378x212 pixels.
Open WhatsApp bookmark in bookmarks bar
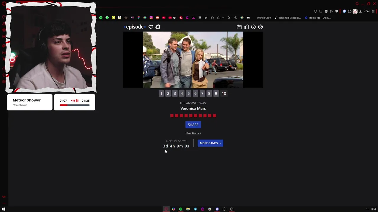pyautogui.click(x=107, y=18)
